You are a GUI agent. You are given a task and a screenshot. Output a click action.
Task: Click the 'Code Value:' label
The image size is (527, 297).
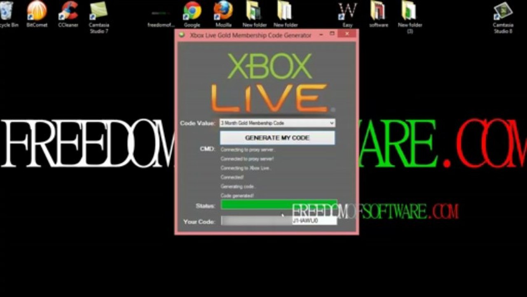(x=197, y=123)
